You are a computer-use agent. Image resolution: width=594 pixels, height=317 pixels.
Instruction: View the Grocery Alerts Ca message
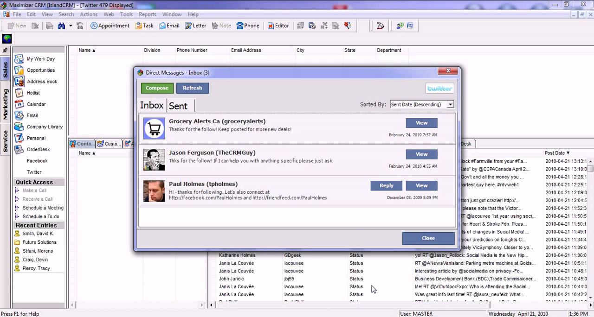point(421,123)
